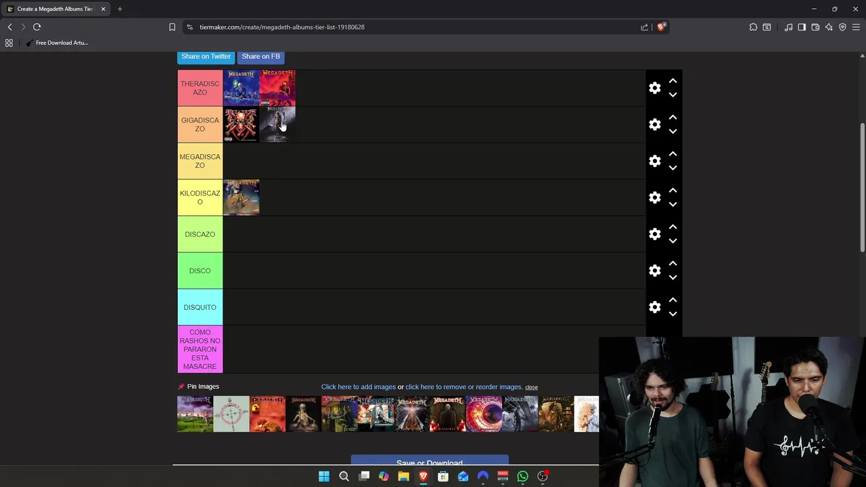The width and height of the screenshot is (866, 487).
Task: Open WhatsApp from taskbar
Action: point(522,476)
